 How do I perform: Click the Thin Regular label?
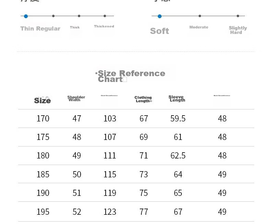(40, 28)
